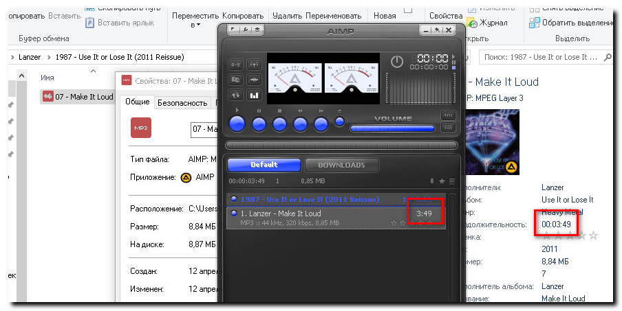Click the left VU meter in AIMP
622x311 pixels.
(294, 78)
